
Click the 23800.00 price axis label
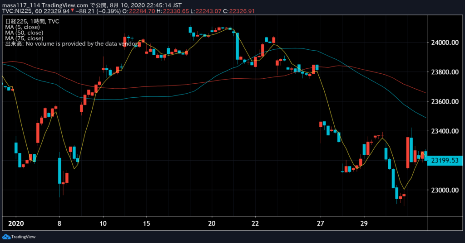(x=445, y=72)
